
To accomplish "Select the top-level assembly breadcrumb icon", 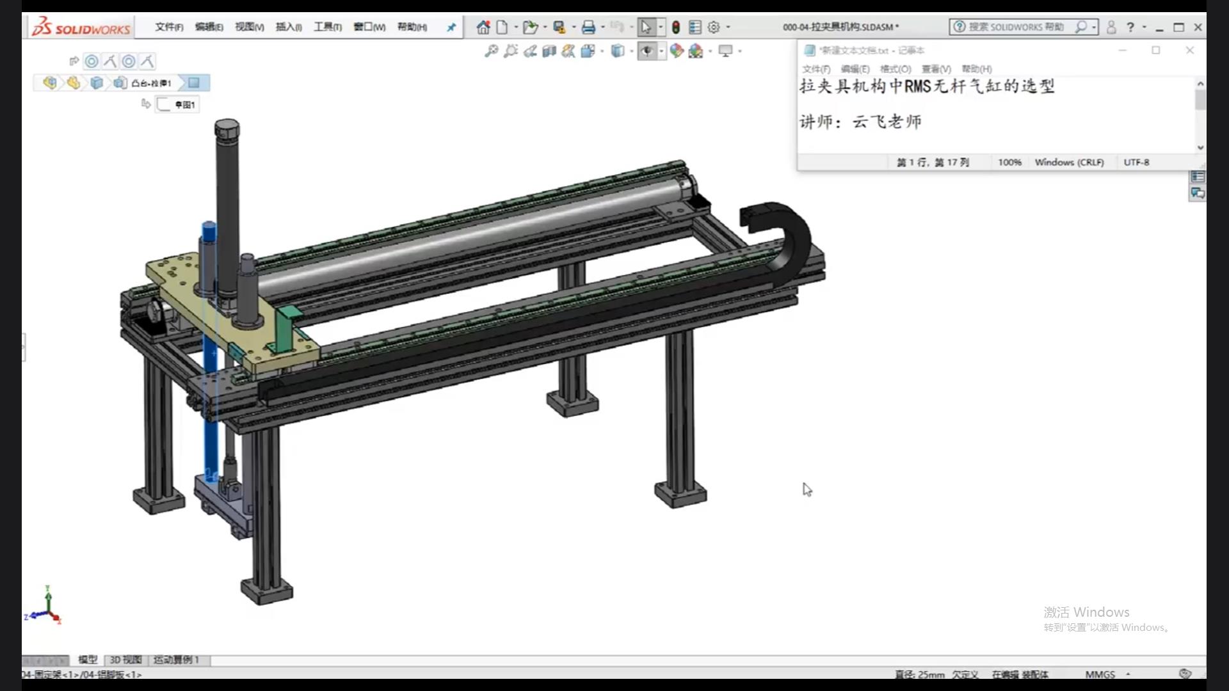I will (50, 83).
